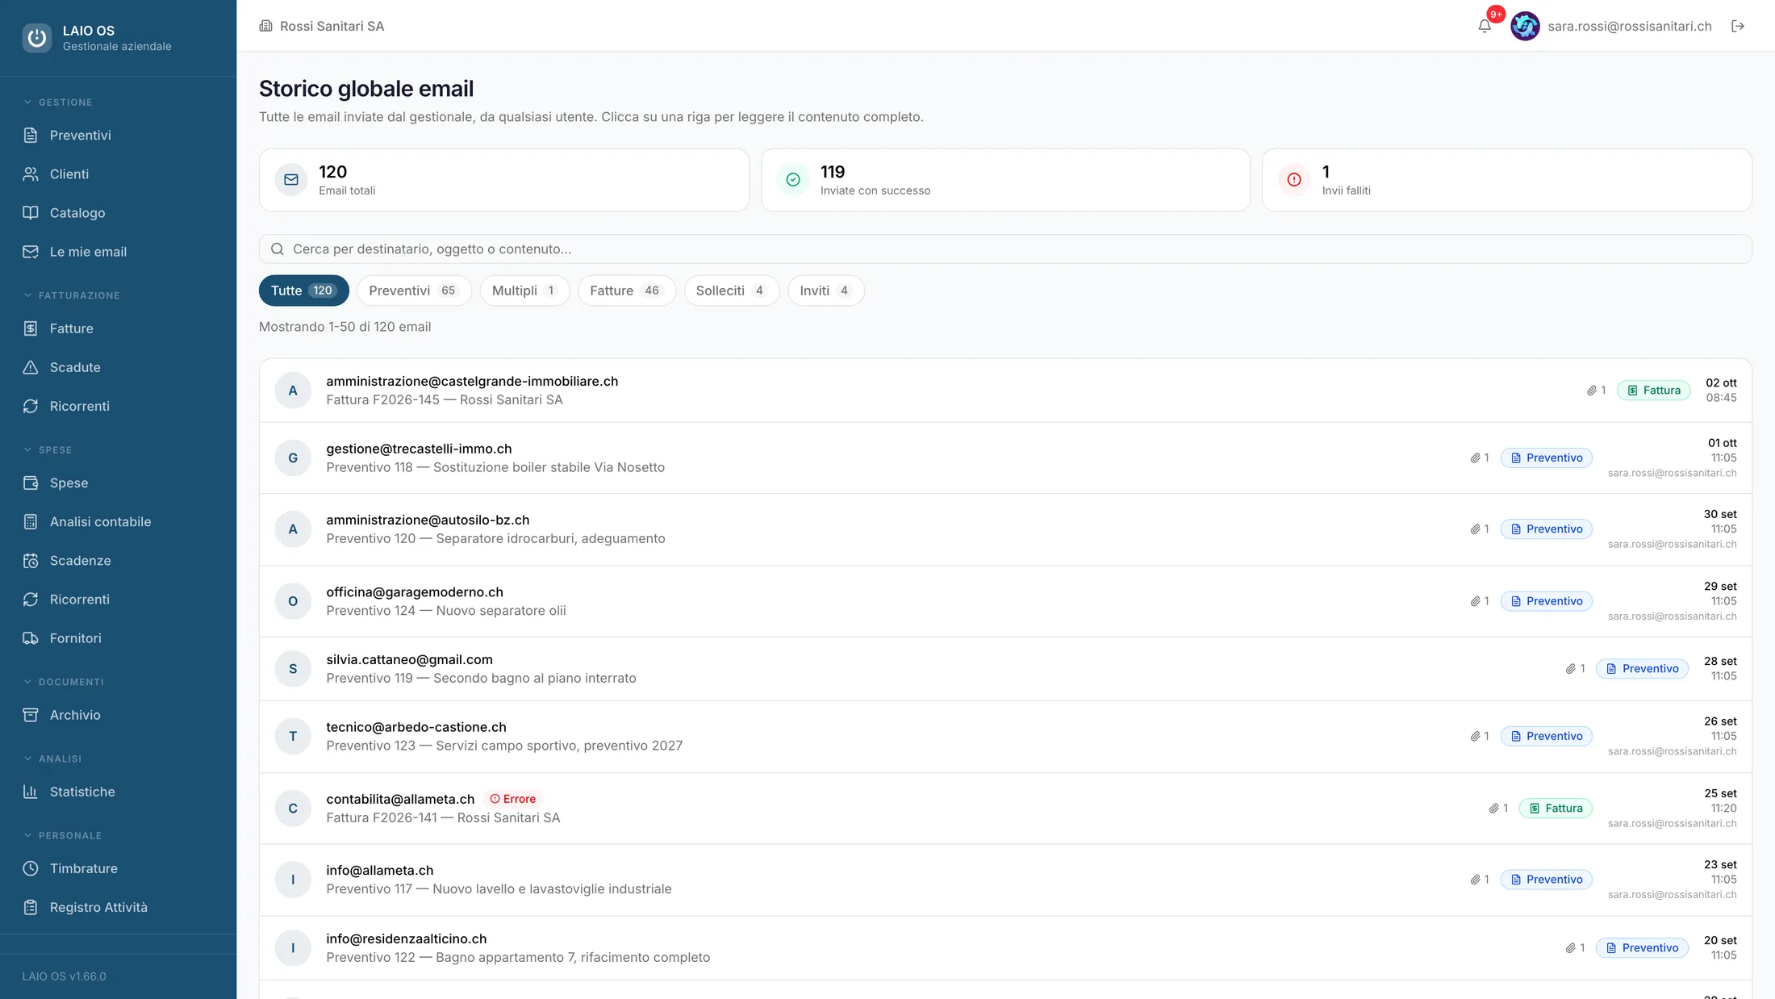Open email to tecnico@arbedo-castione.ch
This screenshot has height=999, width=1775.
click(1005, 736)
